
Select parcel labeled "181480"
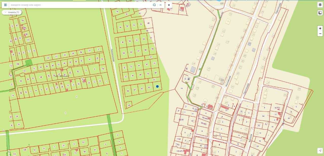point(204,124)
